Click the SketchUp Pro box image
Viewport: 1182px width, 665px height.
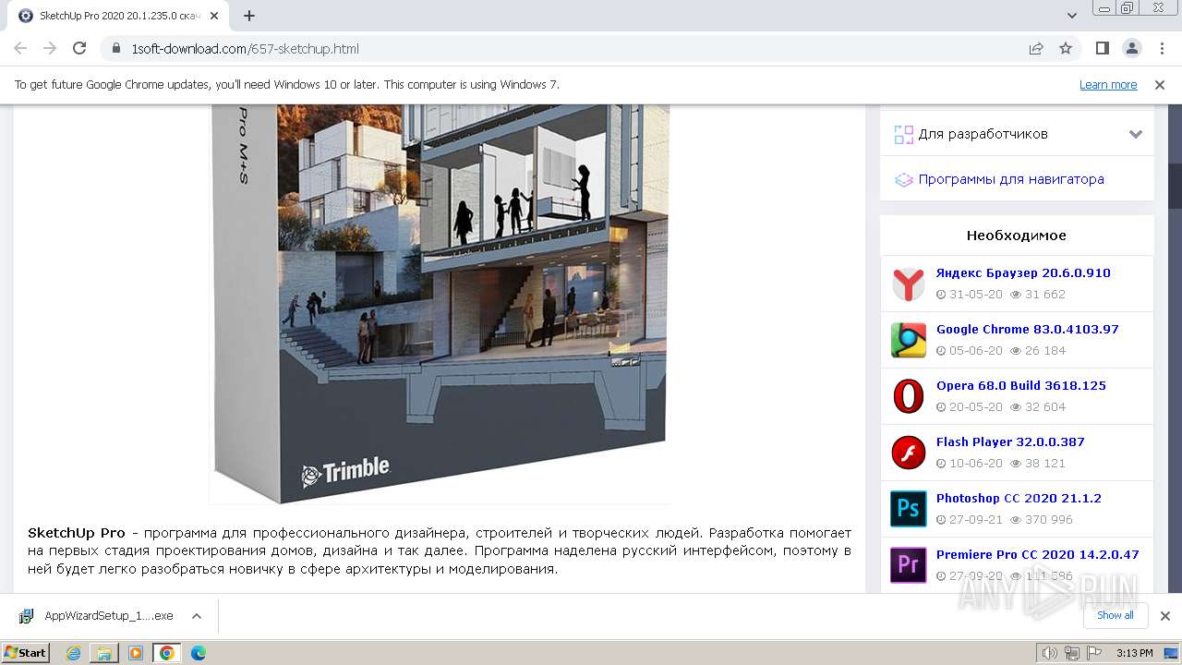pos(440,304)
